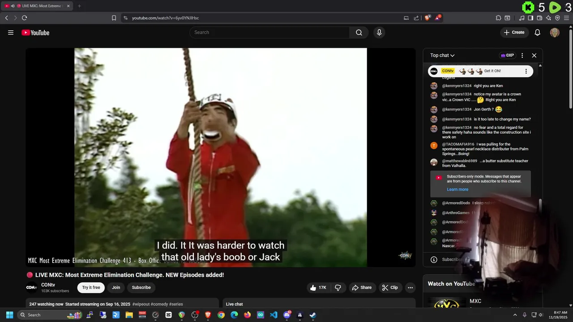Click the #comedy hashtag
This screenshot has height=322, width=573.
(159, 304)
